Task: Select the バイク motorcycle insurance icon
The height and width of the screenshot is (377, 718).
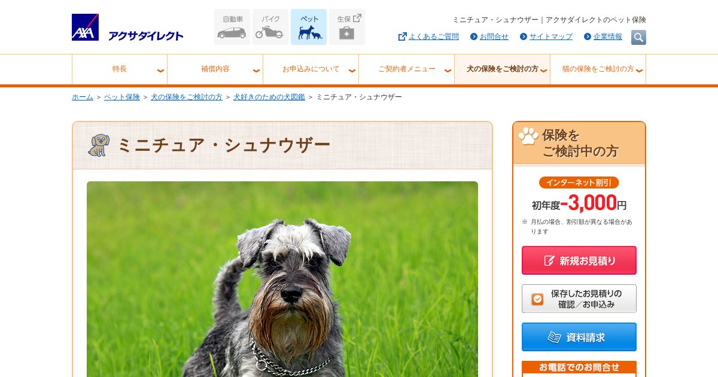Action: (x=270, y=27)
